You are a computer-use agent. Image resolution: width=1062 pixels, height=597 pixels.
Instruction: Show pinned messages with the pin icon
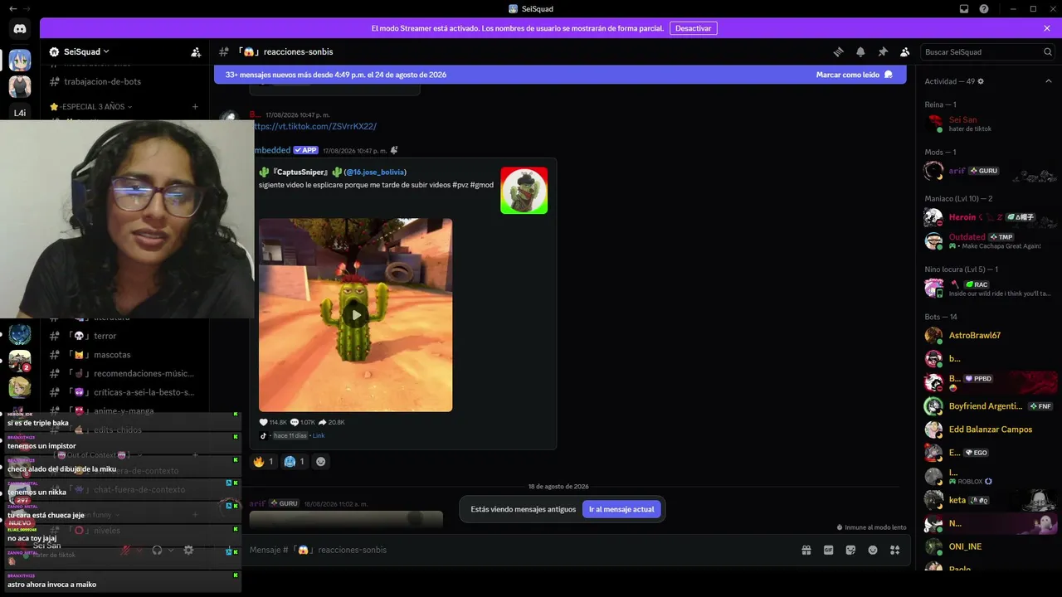(x=883, y=51)
